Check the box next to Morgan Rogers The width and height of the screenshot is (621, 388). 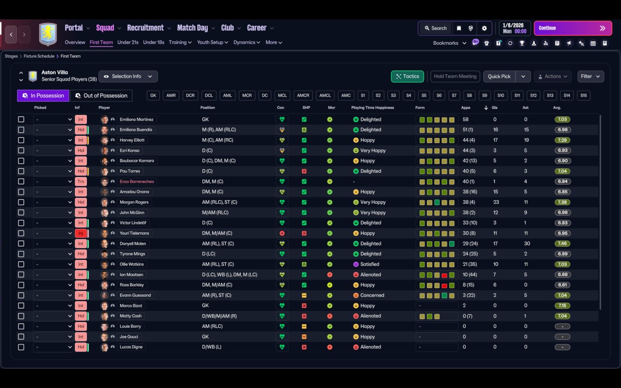(x=21, y=202)
